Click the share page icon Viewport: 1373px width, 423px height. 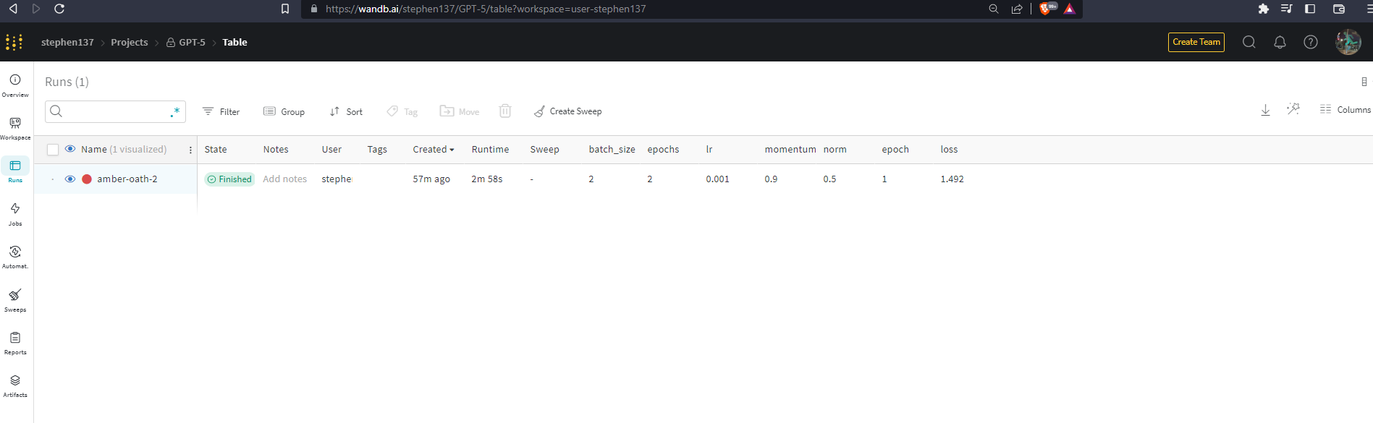tap(1017, 9)
